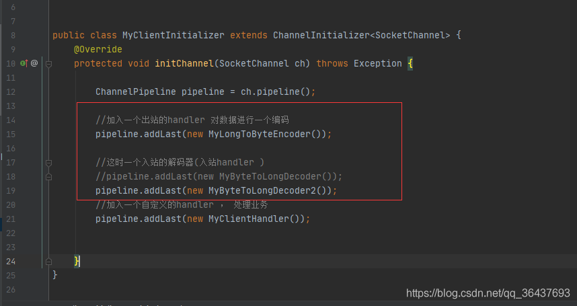Click MyClientHandler on line 21
This screenshot has width=577, height=306.
click(x=249, y=219)
